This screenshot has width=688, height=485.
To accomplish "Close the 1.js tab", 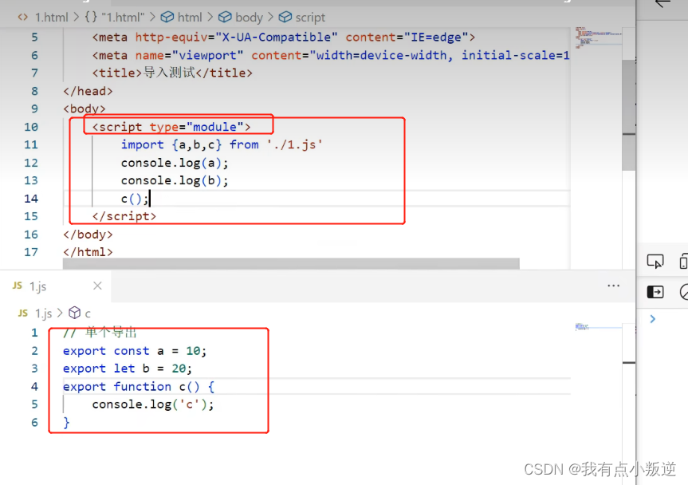I will (97, 286).
